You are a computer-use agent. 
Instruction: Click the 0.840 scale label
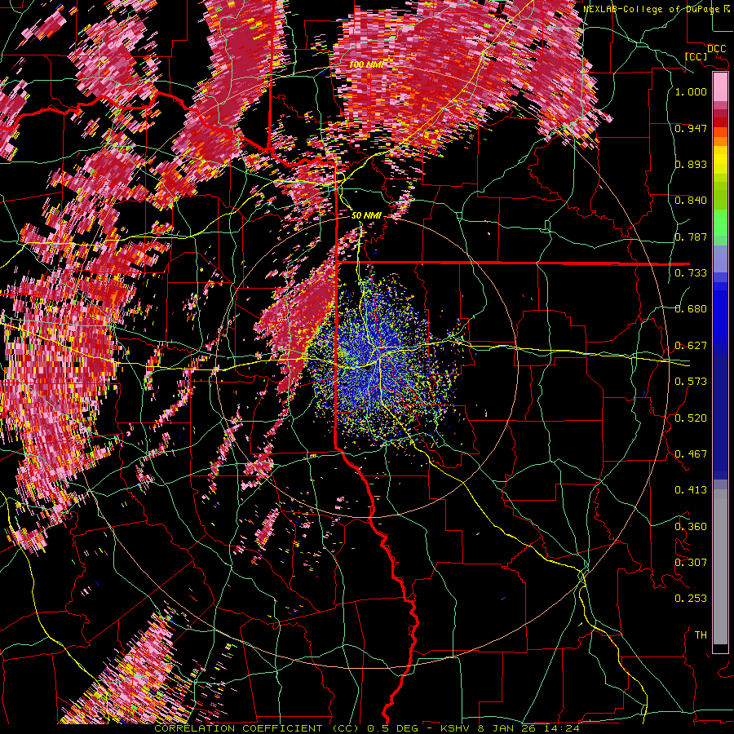691,201
